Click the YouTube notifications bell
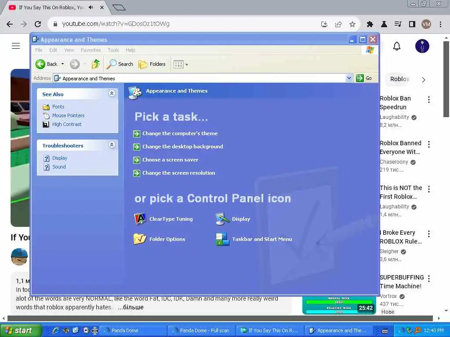Viewport: 450px width, 337px height. (397, 46)
